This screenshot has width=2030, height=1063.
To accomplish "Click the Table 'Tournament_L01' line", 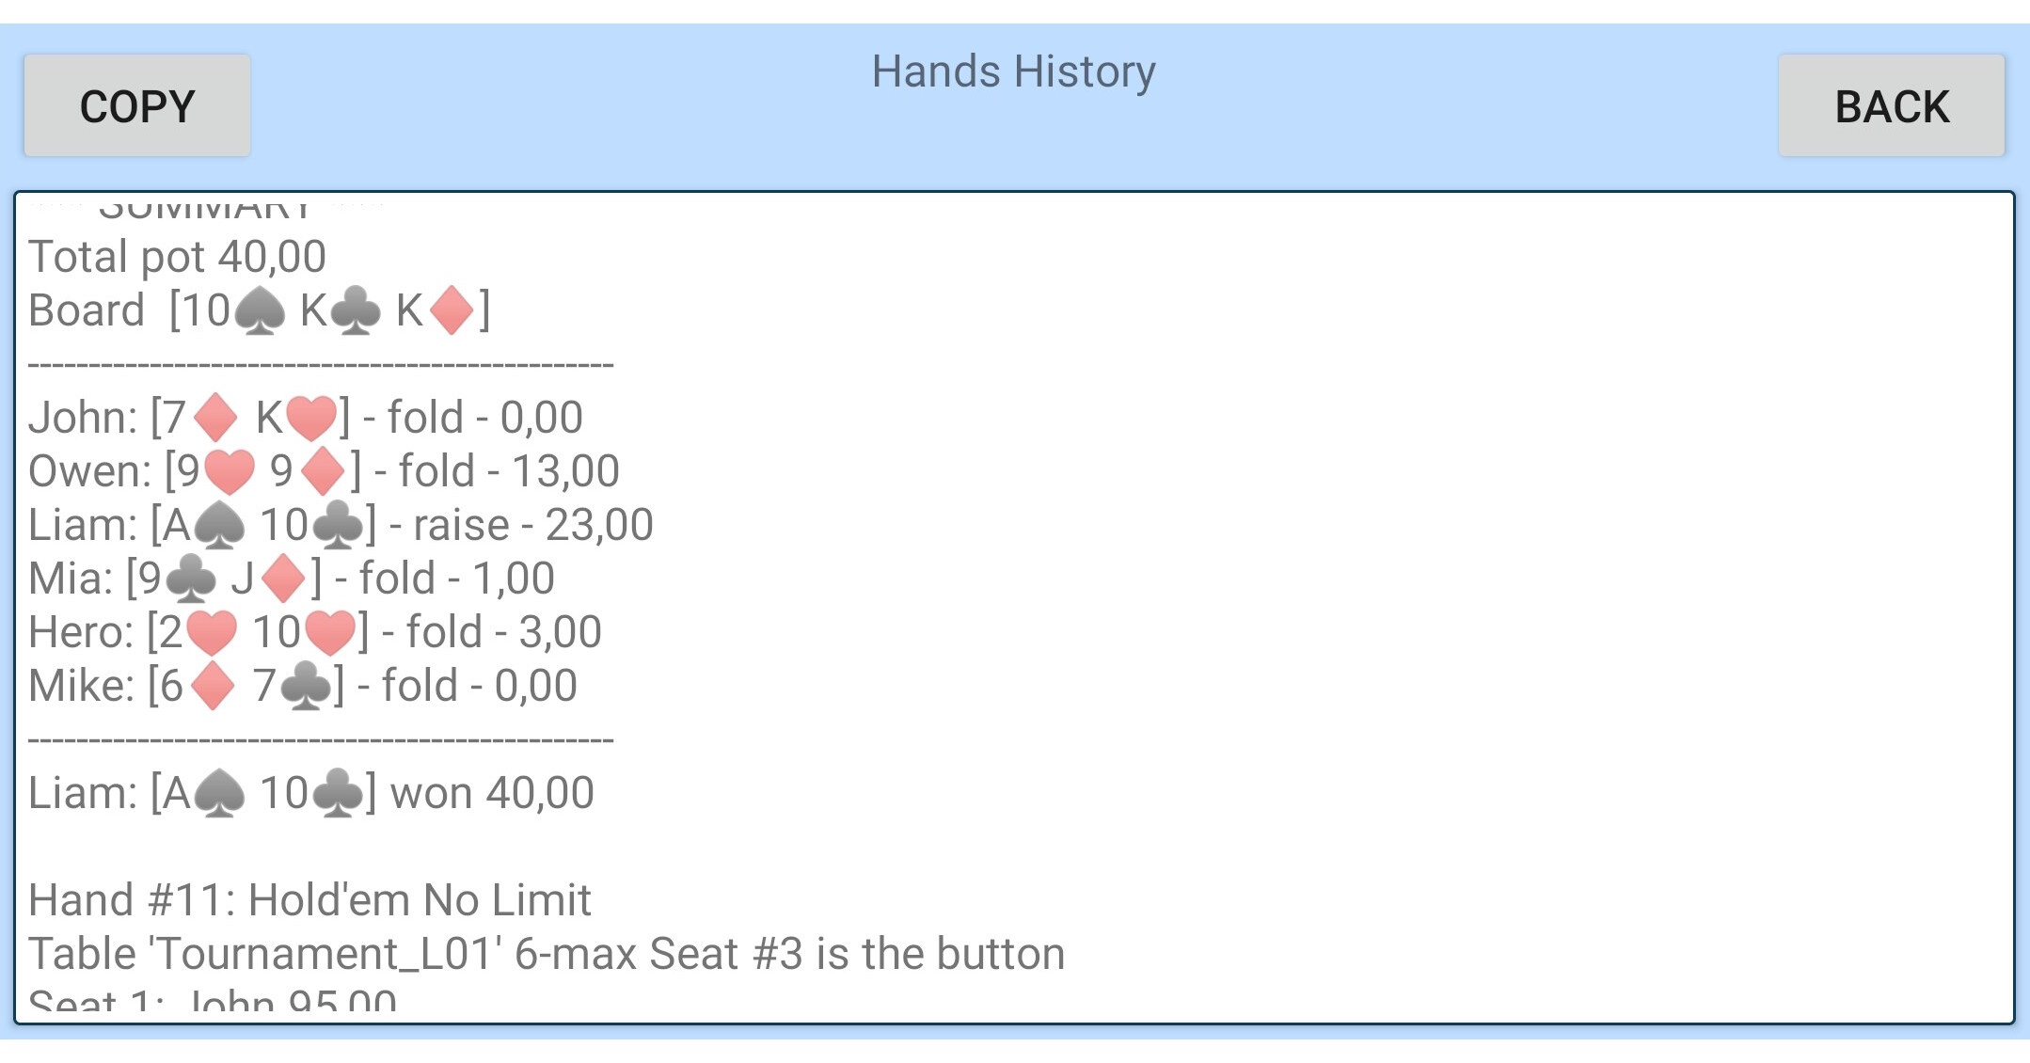I will [546, 954].
